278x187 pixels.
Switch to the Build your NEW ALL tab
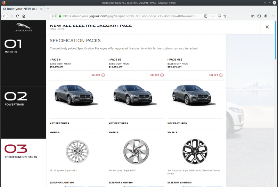[22, 9]
